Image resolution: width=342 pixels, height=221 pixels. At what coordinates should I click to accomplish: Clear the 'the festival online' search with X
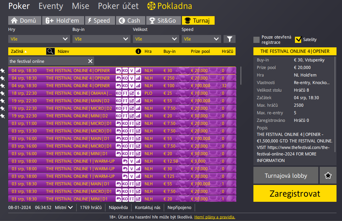(x=90, y=61)
